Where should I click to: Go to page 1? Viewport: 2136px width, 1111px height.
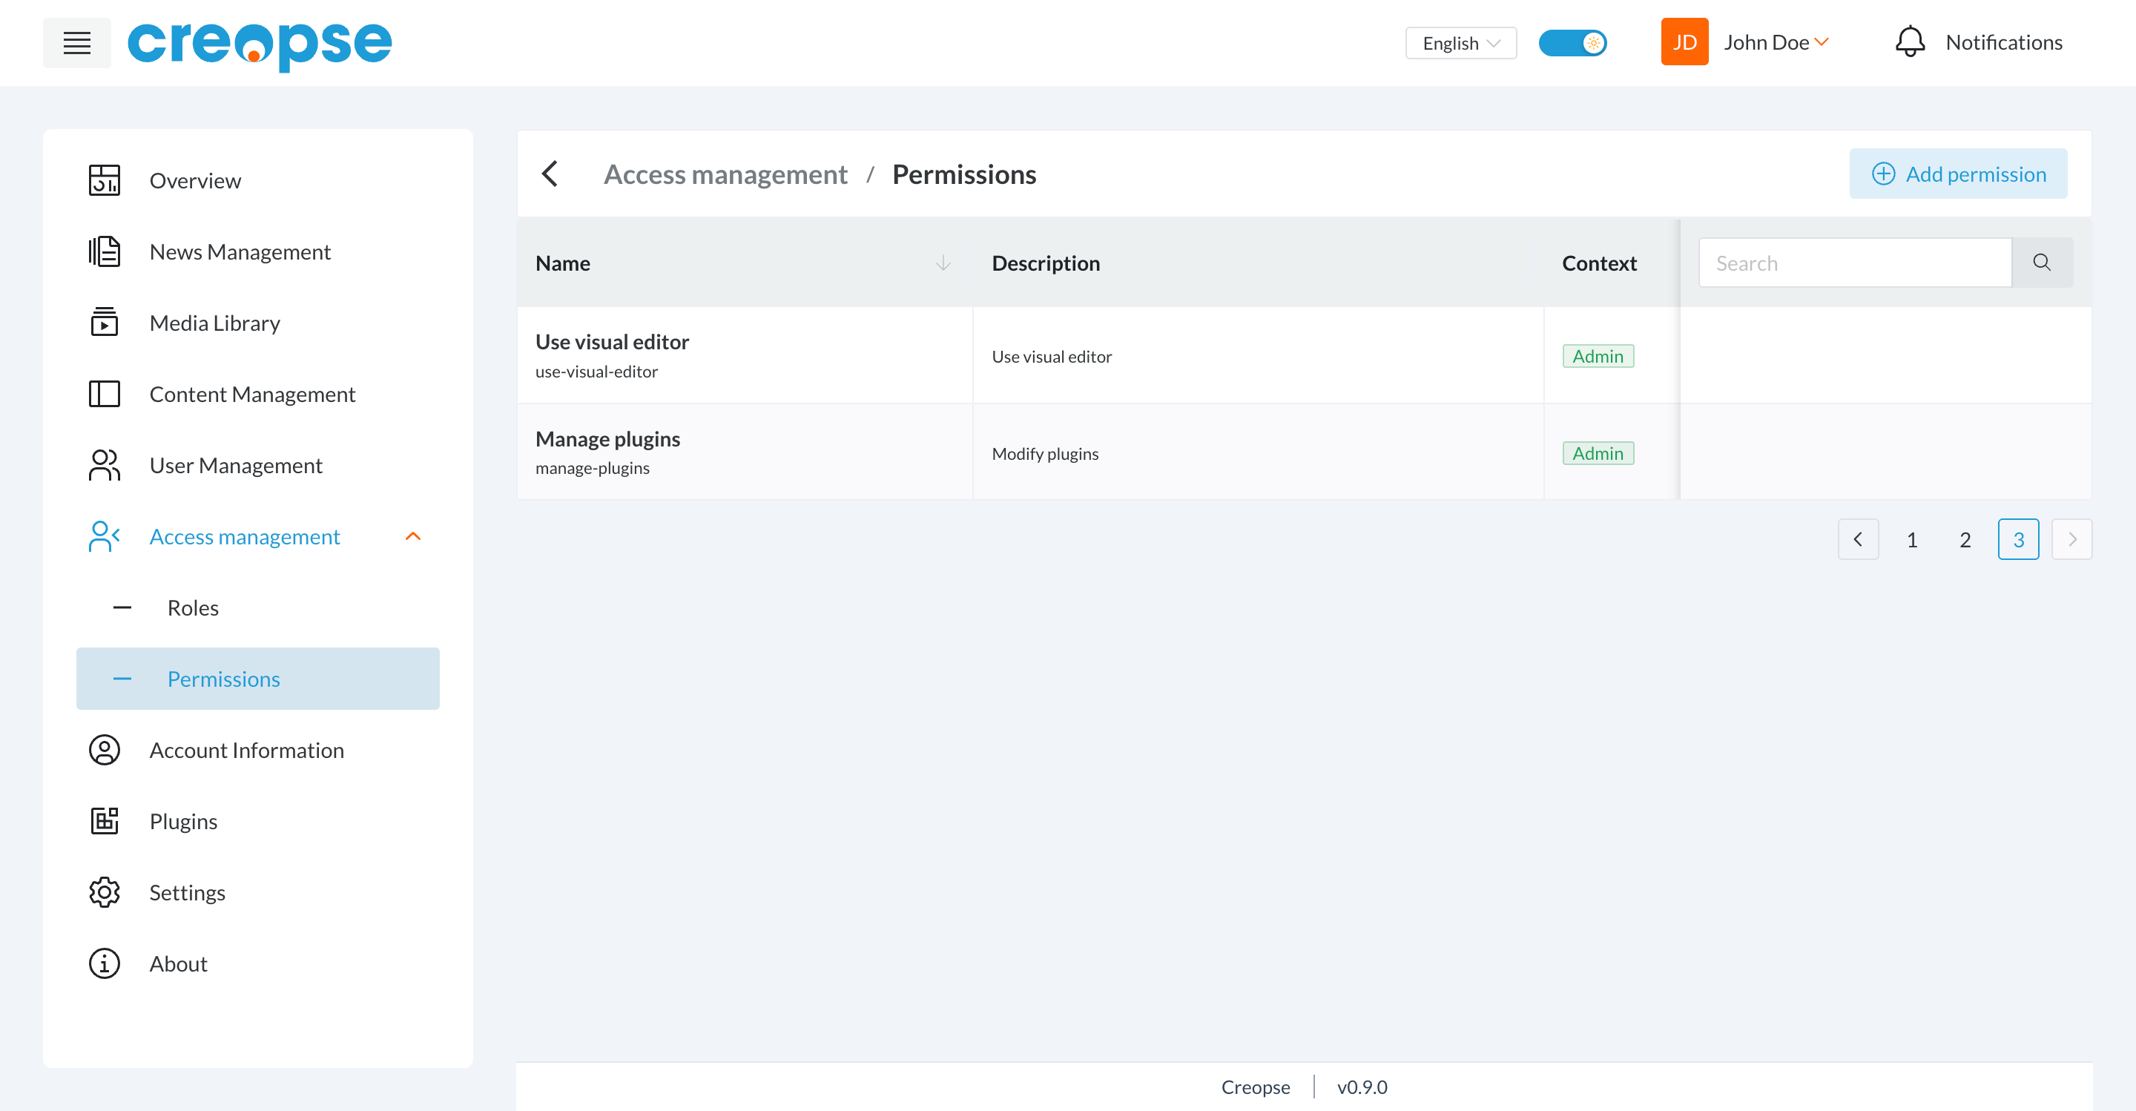click(1911, 540)
